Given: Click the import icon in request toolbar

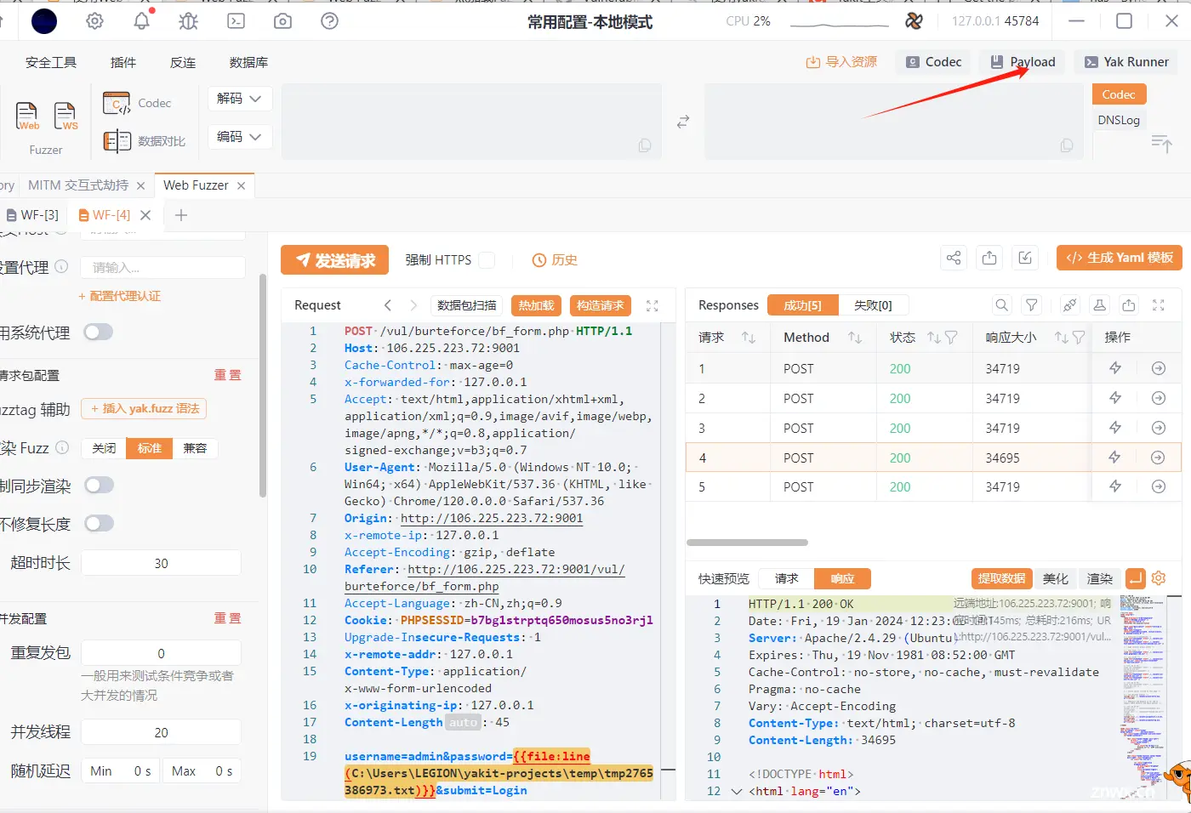Looking at the screenshot, I should pyautogui.click(x=1025, y=258).
